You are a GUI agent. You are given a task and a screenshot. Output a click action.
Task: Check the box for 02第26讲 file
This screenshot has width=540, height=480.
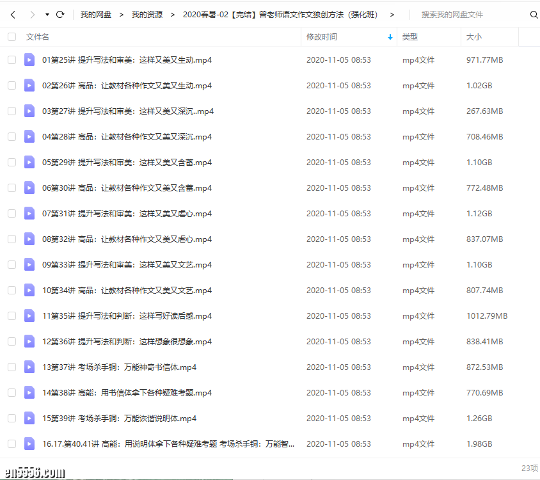(12, 86)
